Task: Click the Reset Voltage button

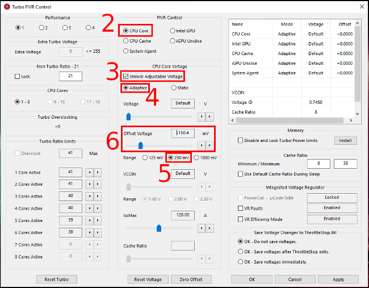Action: click(148, 279)
